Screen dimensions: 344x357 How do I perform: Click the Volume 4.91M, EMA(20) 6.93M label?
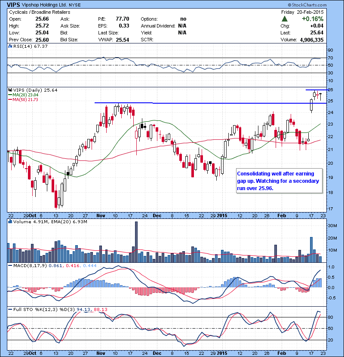click(50, 222)
